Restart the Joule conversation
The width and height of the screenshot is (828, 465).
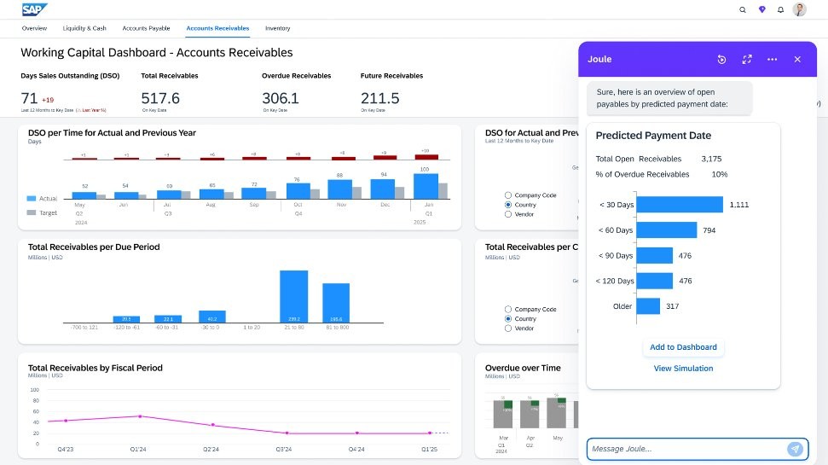(721, 60)
